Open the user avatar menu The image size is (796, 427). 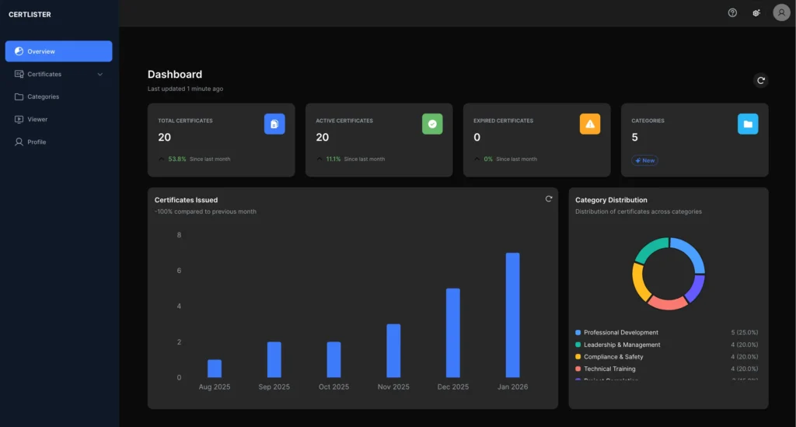coord(781,12)
